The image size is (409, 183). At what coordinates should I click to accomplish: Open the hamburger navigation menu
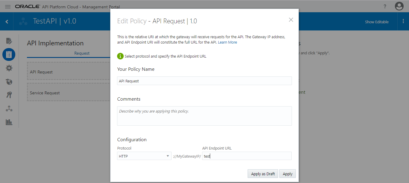pyautogui.click(x=8, y=7)
